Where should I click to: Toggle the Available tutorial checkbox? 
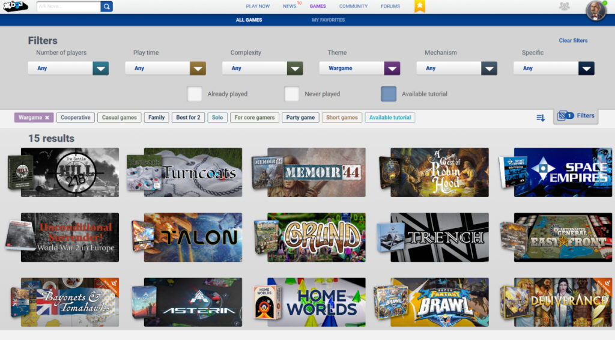coord(389,94)
